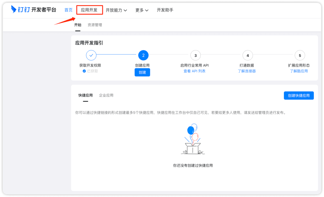Screen dimensions: 324x197
Task: Click the 已获取 status text
Action: [x=92, y=71]
